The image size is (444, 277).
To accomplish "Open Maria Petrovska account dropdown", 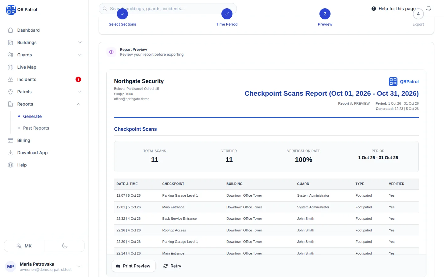I will tap(44, 267).
